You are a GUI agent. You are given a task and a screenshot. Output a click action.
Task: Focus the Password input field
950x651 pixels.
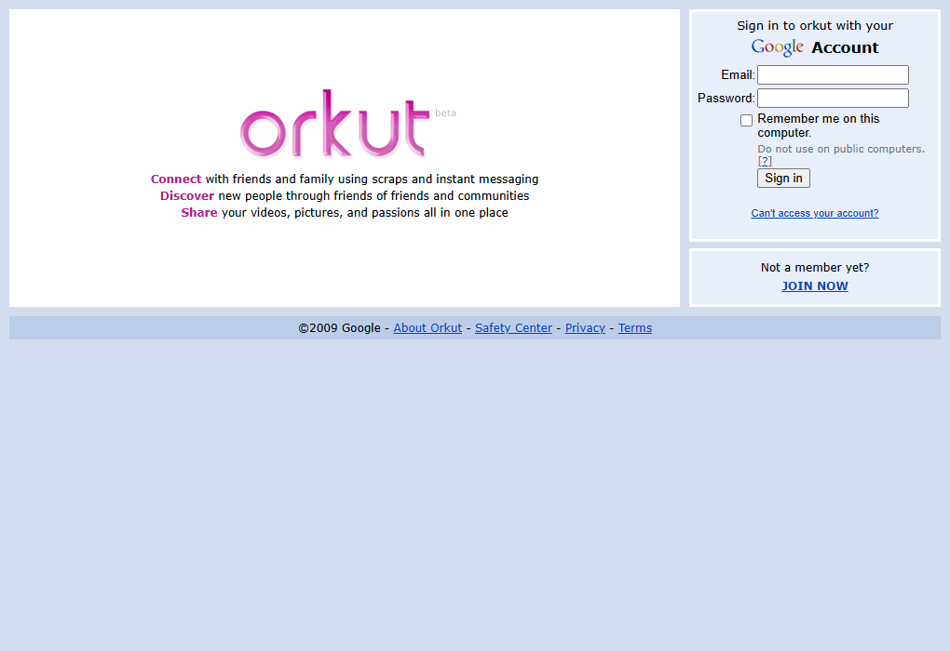(x=833, y=98)
